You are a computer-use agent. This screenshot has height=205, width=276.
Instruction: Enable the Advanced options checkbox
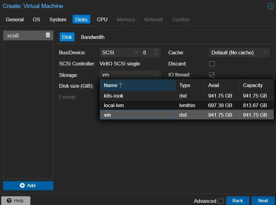click(x=221, y=201)
